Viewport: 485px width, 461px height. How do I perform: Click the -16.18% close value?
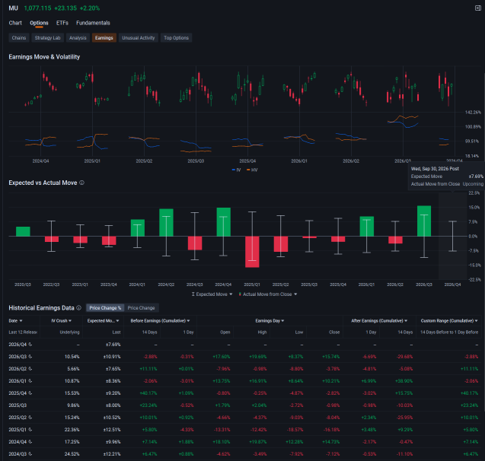332,430
